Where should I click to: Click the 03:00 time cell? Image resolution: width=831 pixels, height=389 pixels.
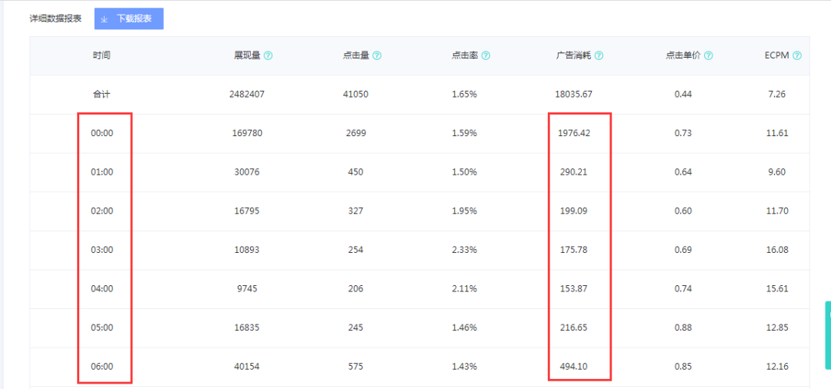(x=102, y=250)
